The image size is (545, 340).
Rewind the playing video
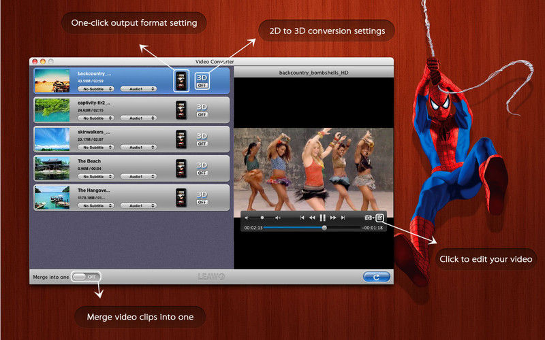(x=312, y=218)
